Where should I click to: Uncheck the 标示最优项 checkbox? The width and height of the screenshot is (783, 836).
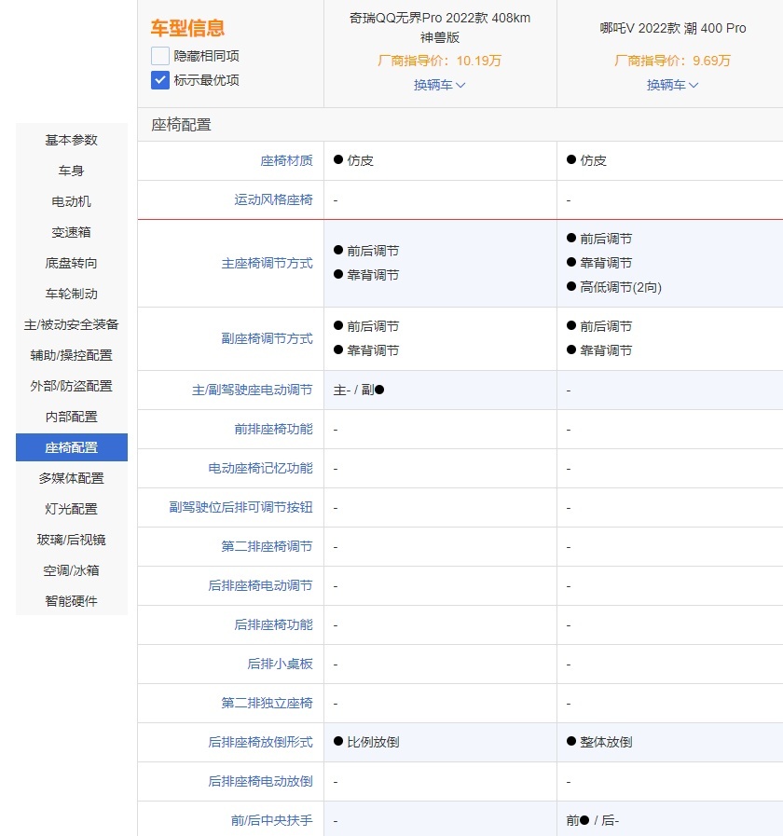(160, 80)
